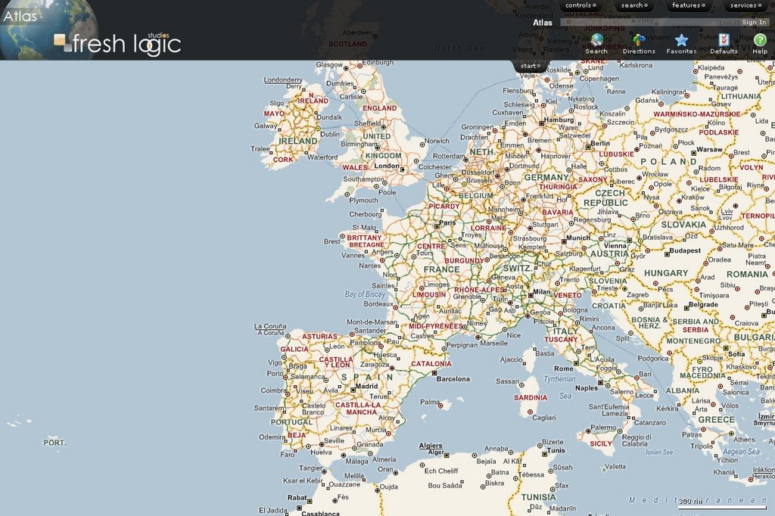This screenshot has width=775, height=516.
Task: Click the SARDINIA region label
Action: click(531, 397)
